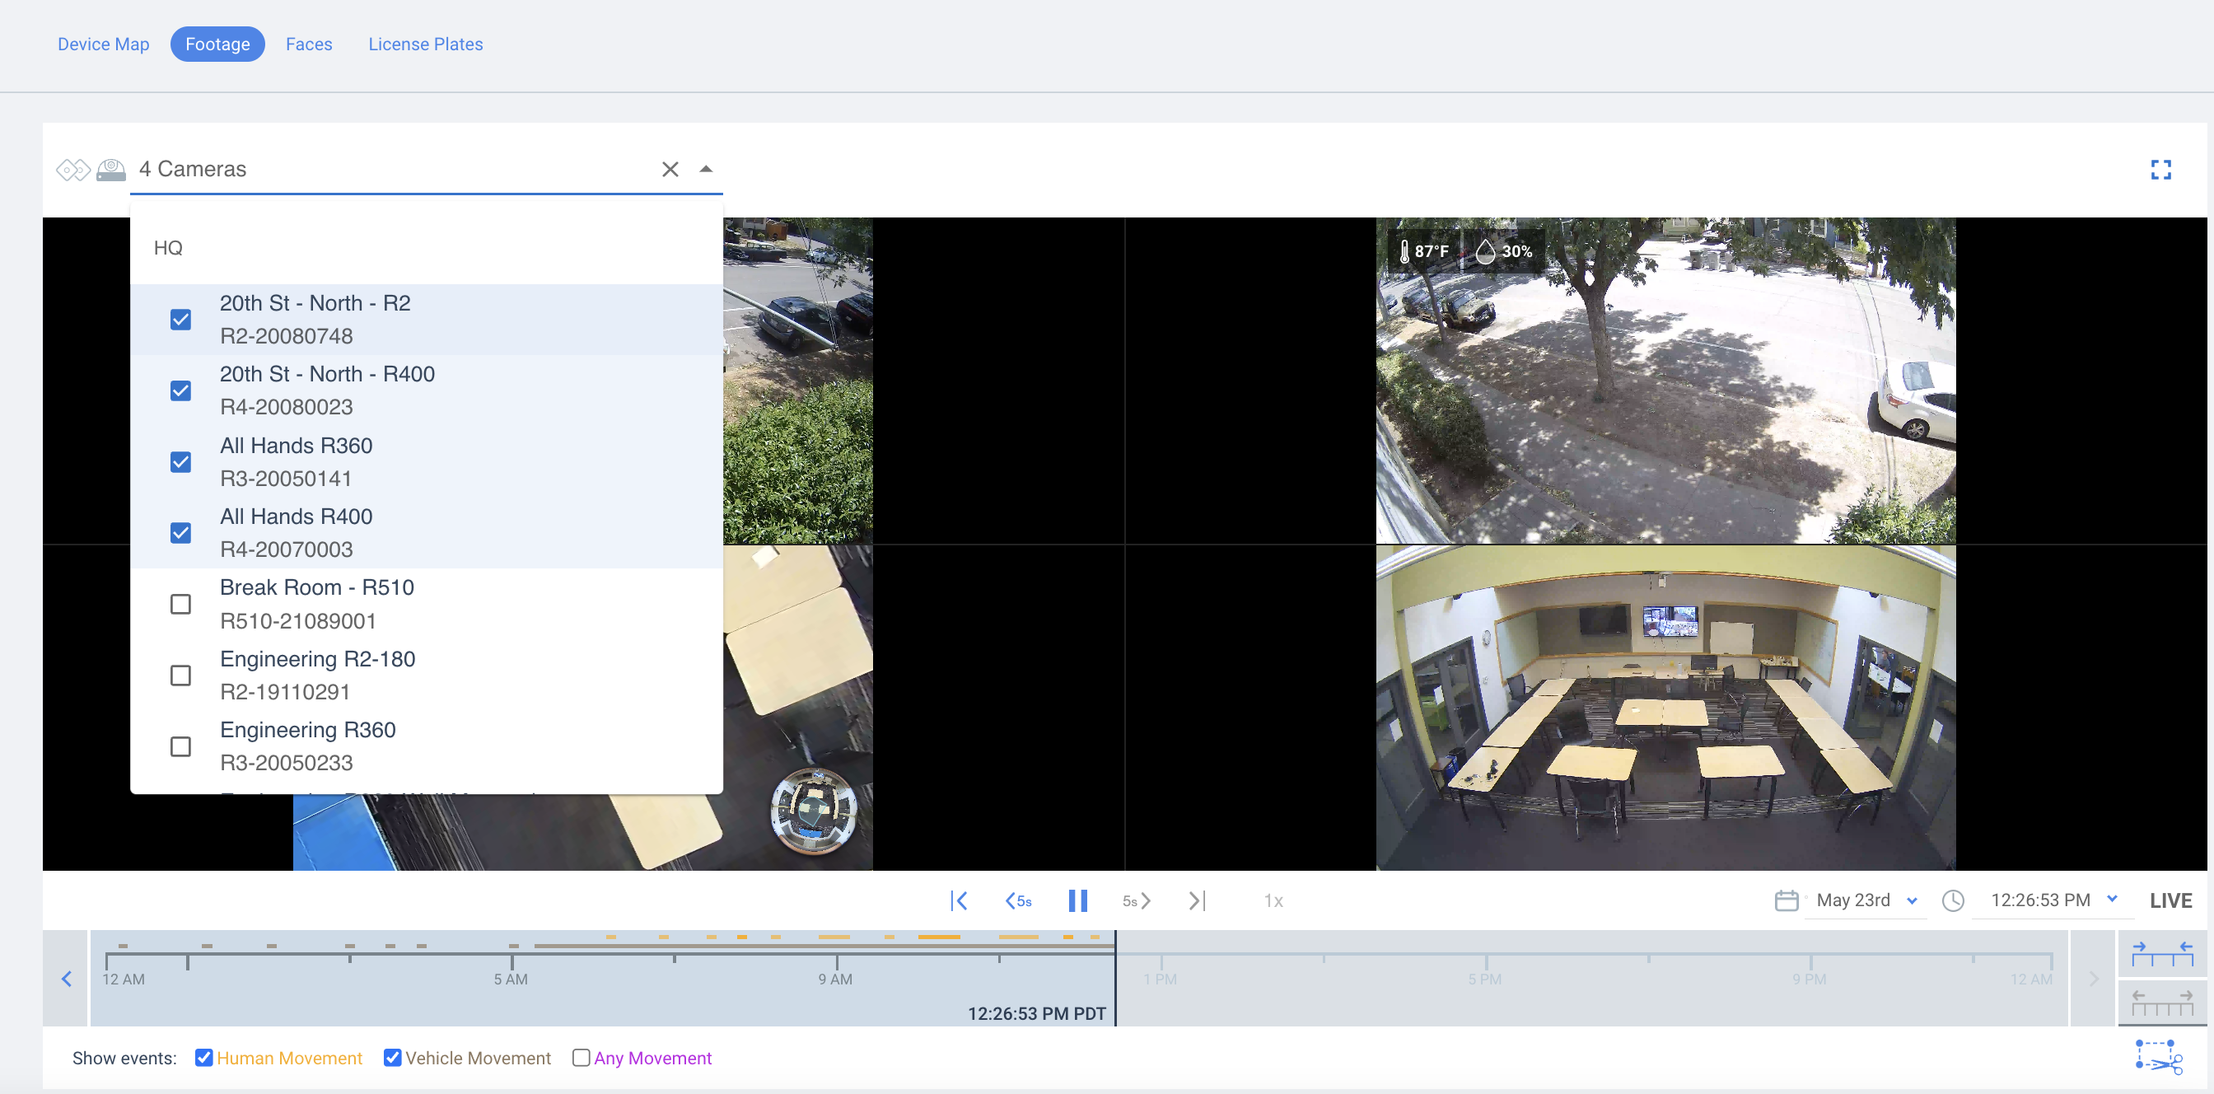Click the sensor devices icon
The image size is (2214, 1094).
[x=73, y=170]
